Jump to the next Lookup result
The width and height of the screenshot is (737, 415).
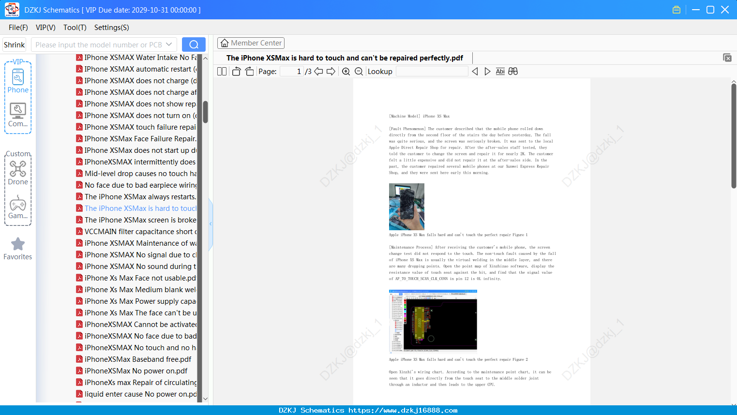pos(487,72)
